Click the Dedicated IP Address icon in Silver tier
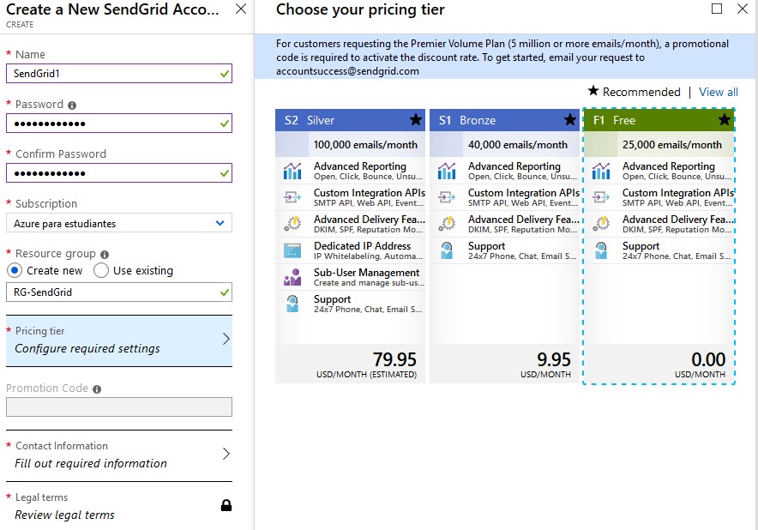The height and width of the screenshot is (530, 758). [x=292, y=250]
